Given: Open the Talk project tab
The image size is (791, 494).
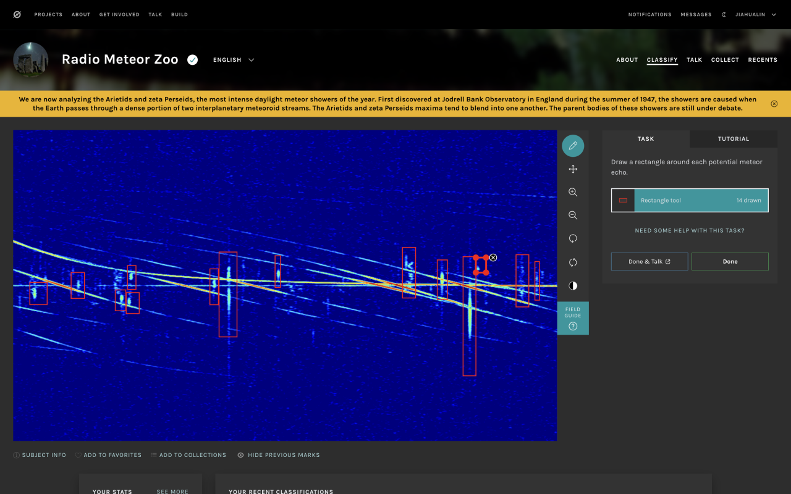Looking at the screenshot, I should [x=694, y=60].
